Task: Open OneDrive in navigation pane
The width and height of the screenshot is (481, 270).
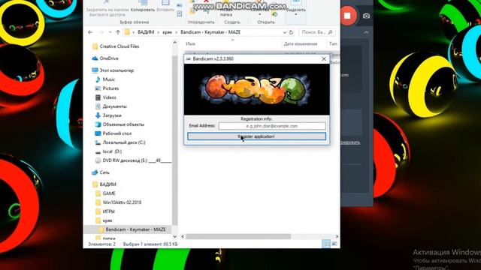Action: (x=109, y=58)
